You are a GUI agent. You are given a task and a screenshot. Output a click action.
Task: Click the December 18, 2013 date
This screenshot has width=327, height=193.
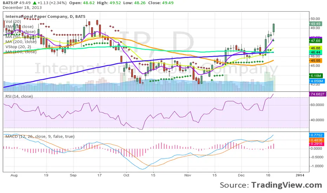[22, 7]
